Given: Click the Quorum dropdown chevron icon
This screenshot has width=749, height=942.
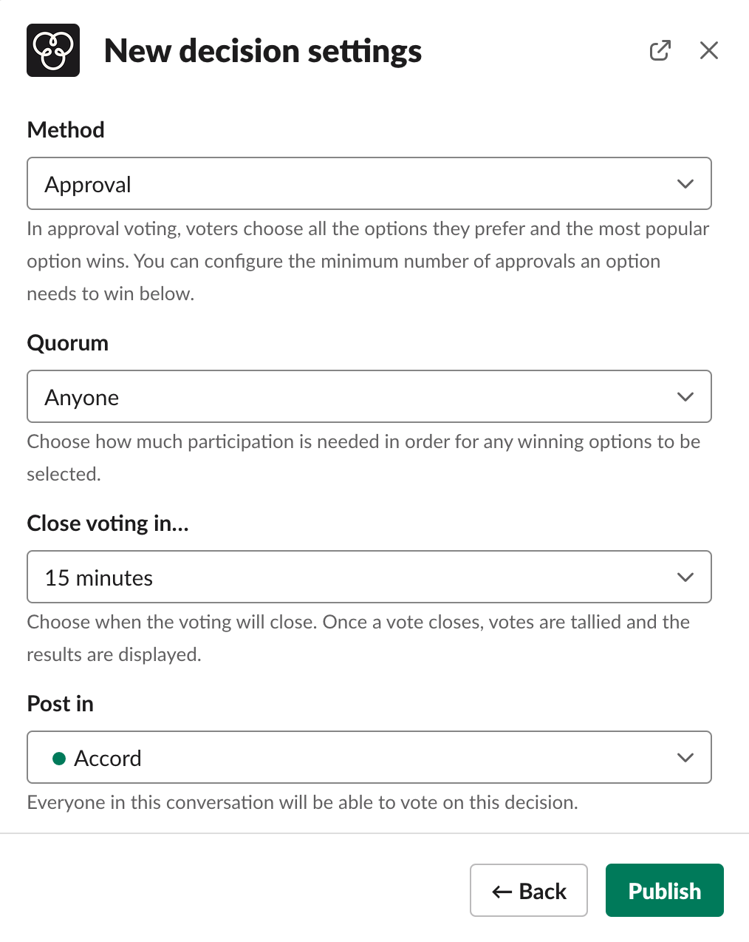Looking at the screenshot, I should pos(685,396).
